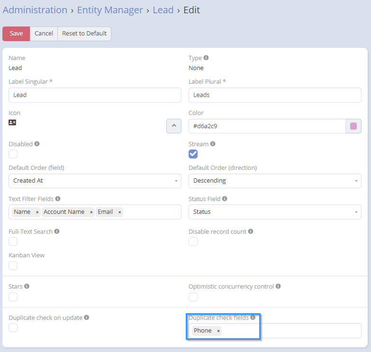Open Default Order direction dropdown
The height and width of the screenshot is (352, 371).
click(275, 181)
